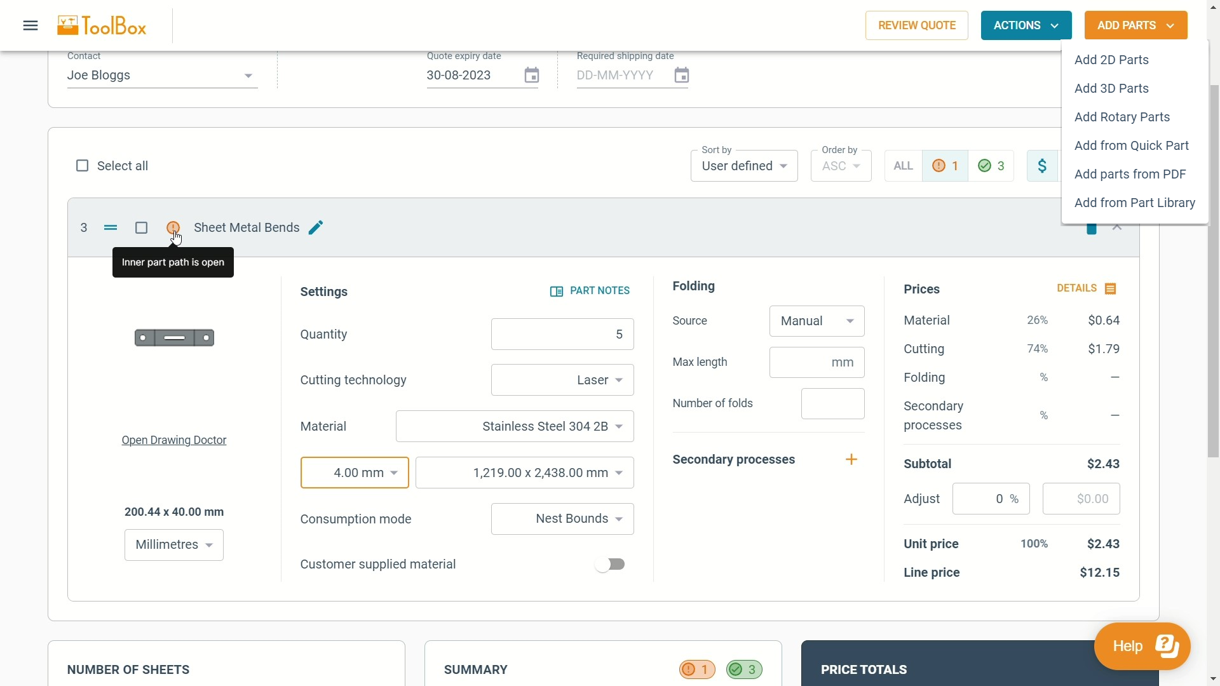Viewport: 1220px width, 686px height.
Task: Click the REVIEW QUOTE button
Action: point(916,25)
